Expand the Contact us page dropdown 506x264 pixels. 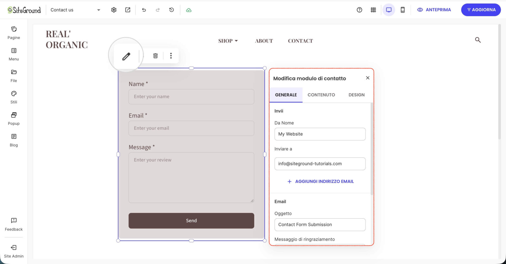click(x=76, y=10)
